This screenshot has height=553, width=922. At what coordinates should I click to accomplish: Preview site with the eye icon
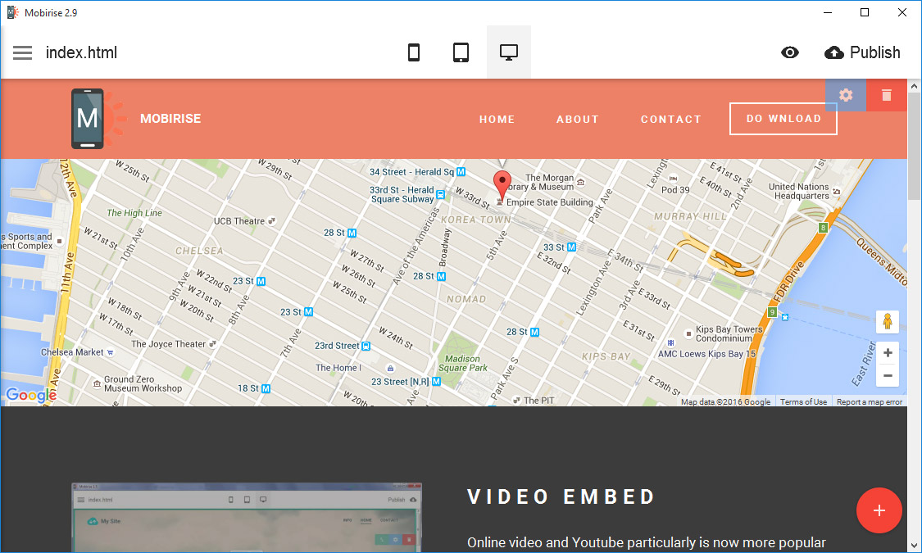pyautogui.click(x=790, y=52)
